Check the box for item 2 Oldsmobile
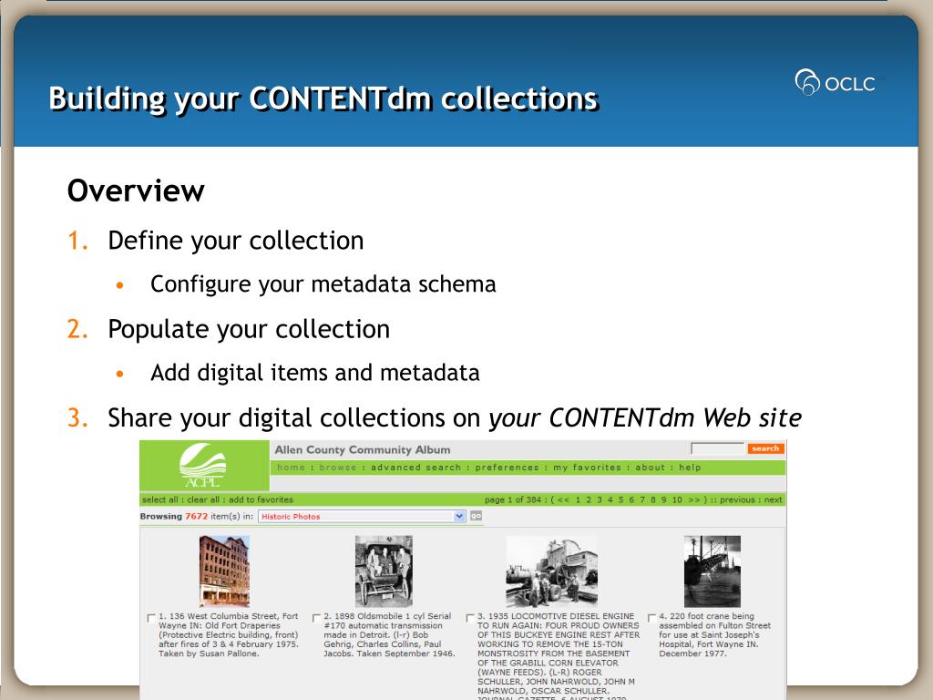The image size is (933, 700). [316, 618]
